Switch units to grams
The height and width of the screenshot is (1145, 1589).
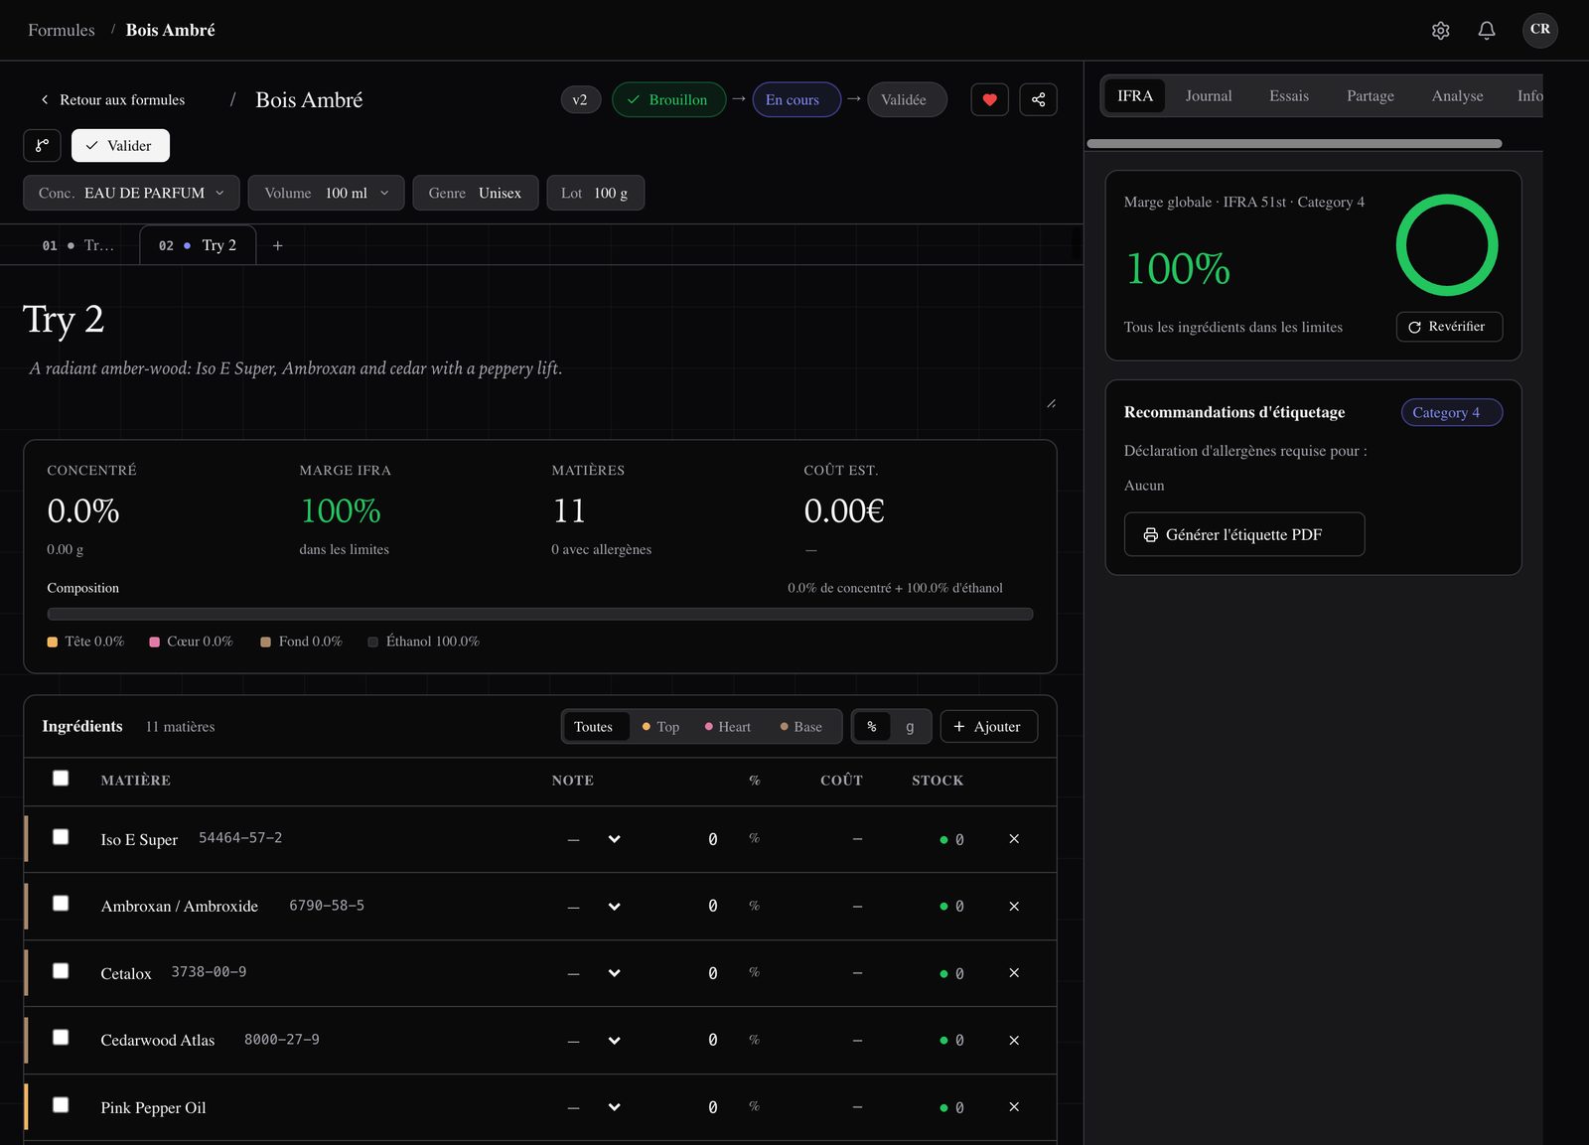[x=910, y=727]
